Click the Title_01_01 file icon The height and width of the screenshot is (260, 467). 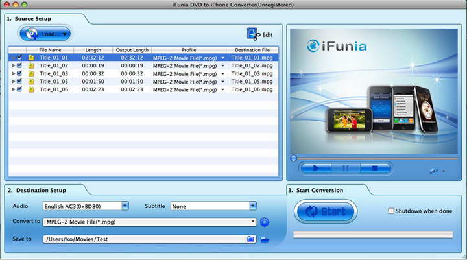[x=31, y=58]
